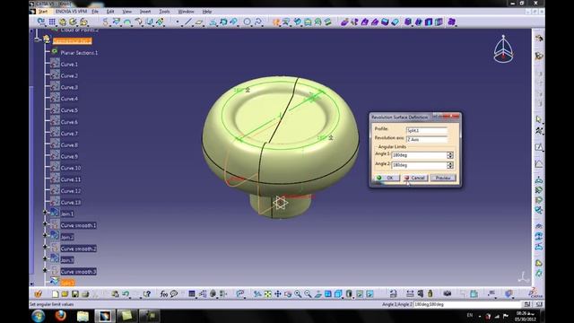Select Curve.5 in the tree
The image size is (574, 323).
click(69, 110)
